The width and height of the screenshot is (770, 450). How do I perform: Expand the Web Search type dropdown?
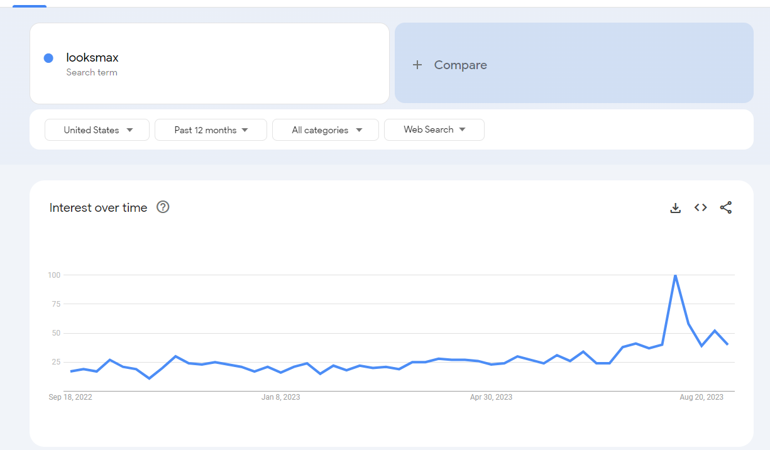point(434,129)
